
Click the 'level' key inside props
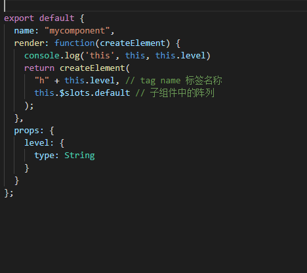(37, 143)
